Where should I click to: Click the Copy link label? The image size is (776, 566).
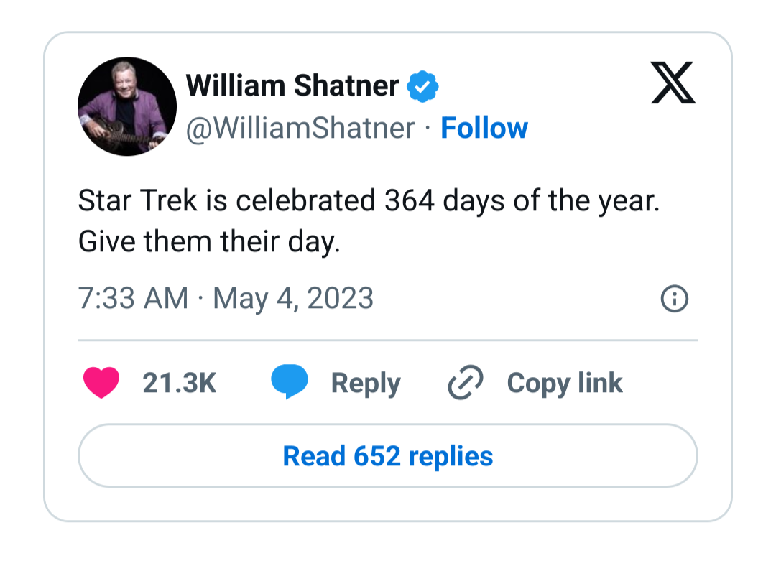[564, 383]
